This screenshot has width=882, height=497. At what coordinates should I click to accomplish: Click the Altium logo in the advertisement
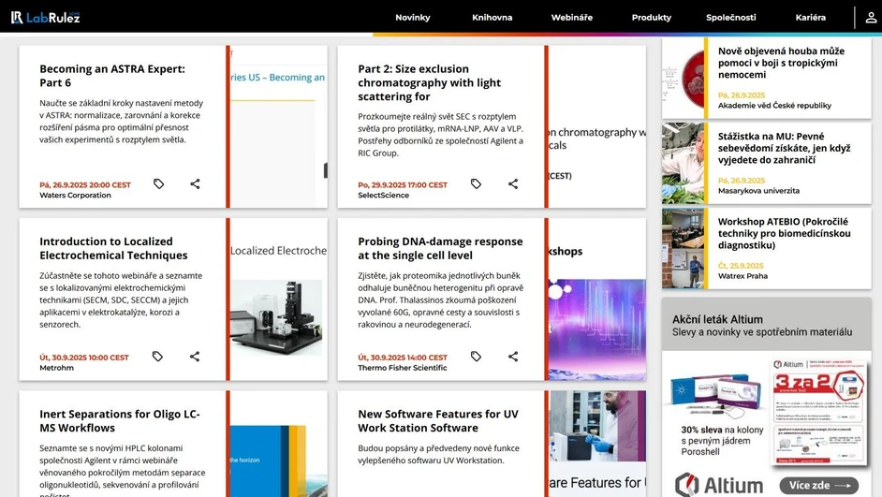tap(719, 485)
